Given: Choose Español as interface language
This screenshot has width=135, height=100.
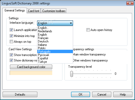Looking at the screenshot, I should point(55,58).
